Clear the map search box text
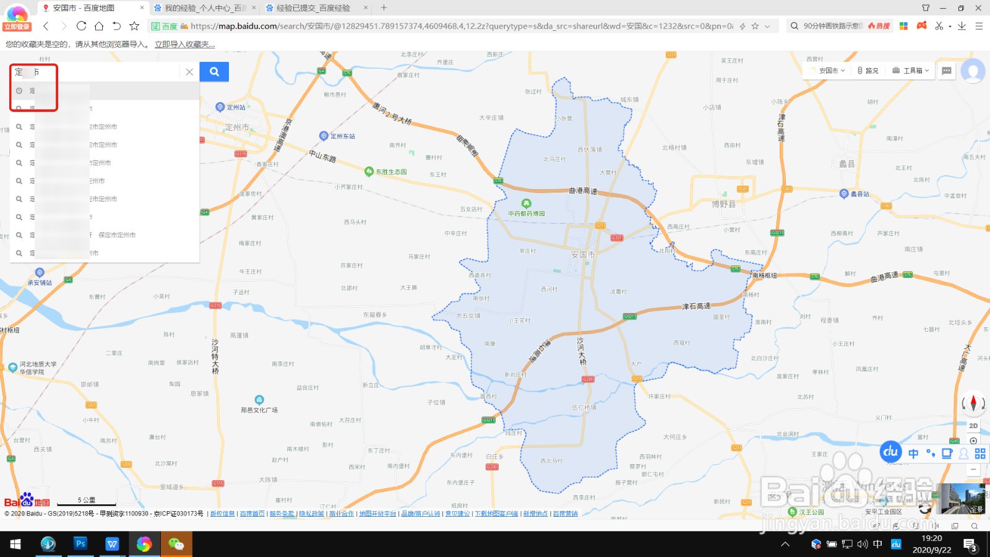This screenshot has width=990, height=557. [x=189, y=72]
